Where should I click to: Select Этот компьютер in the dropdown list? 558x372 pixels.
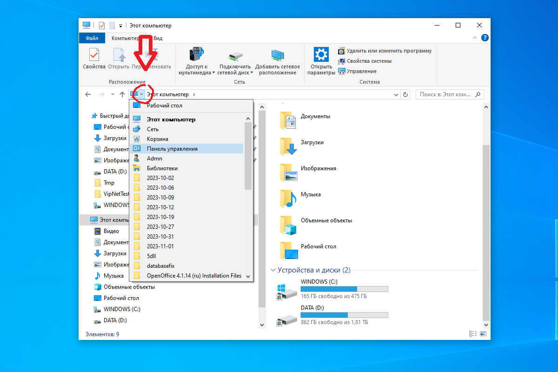pyautogui.click(x=187, y=120)
